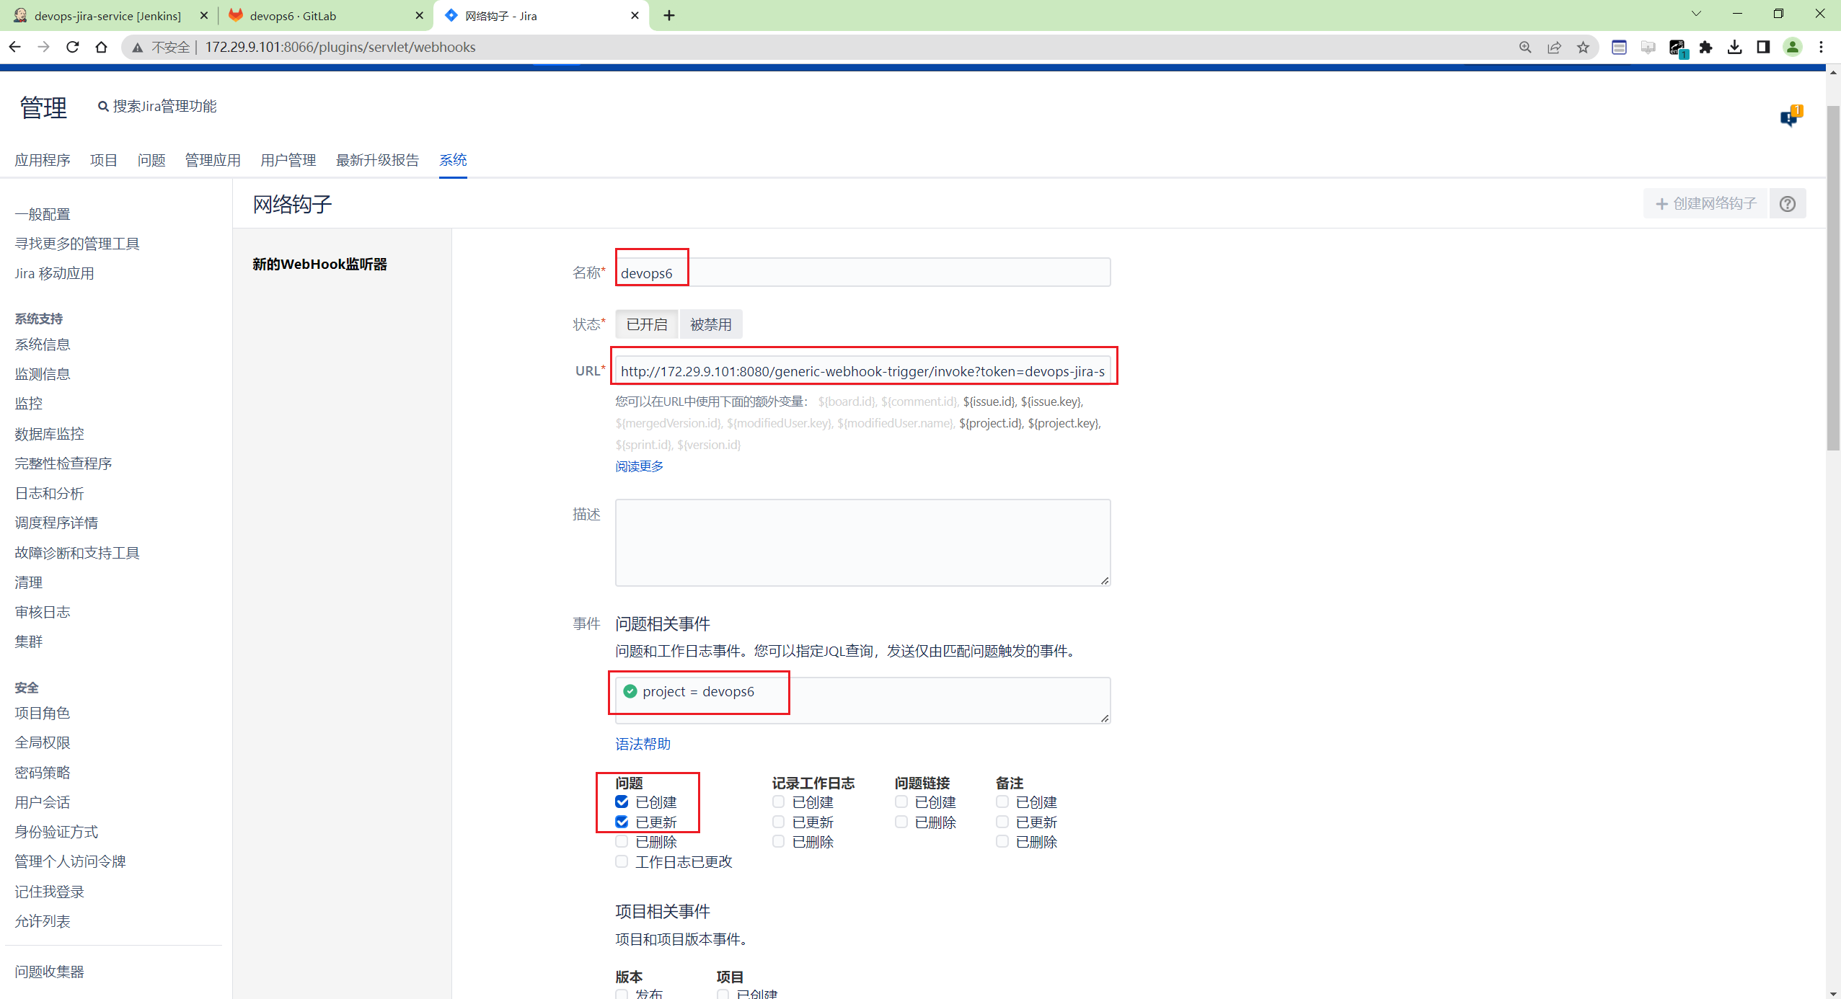The height and width of the screenshot is (999, 1841).
Task: Close the devops-jira-service Jenkins tab
Action: (x=204, y=15)
